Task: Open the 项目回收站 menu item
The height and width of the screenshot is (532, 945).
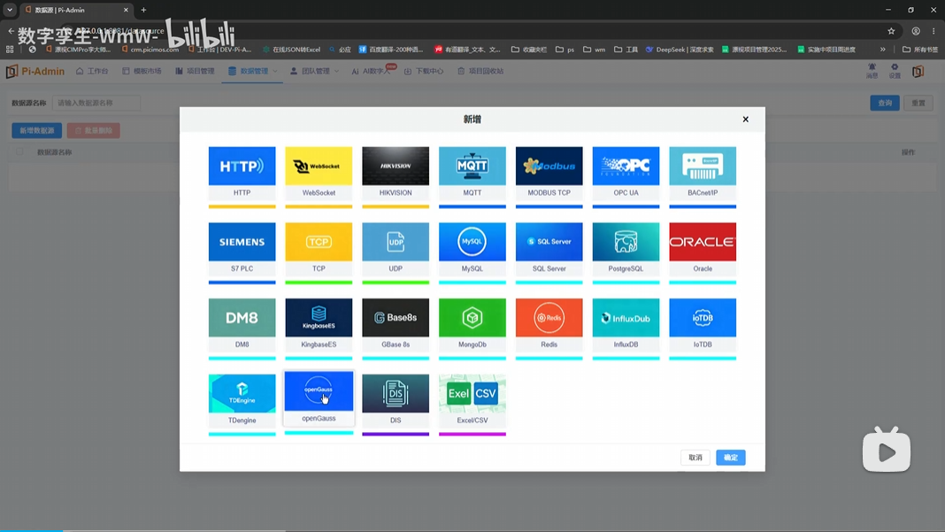Action: (x=480, y=71)
